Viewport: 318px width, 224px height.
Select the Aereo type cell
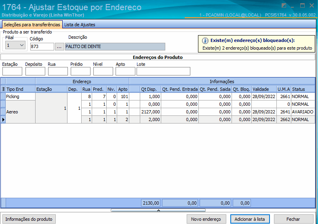point(20,112)
